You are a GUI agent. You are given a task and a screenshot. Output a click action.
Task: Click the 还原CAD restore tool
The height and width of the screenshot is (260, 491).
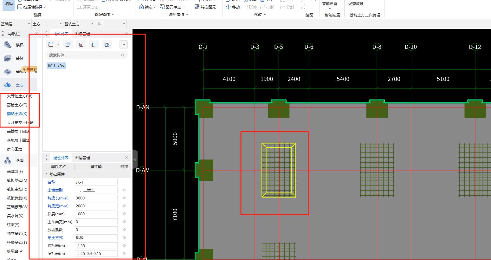88,7
